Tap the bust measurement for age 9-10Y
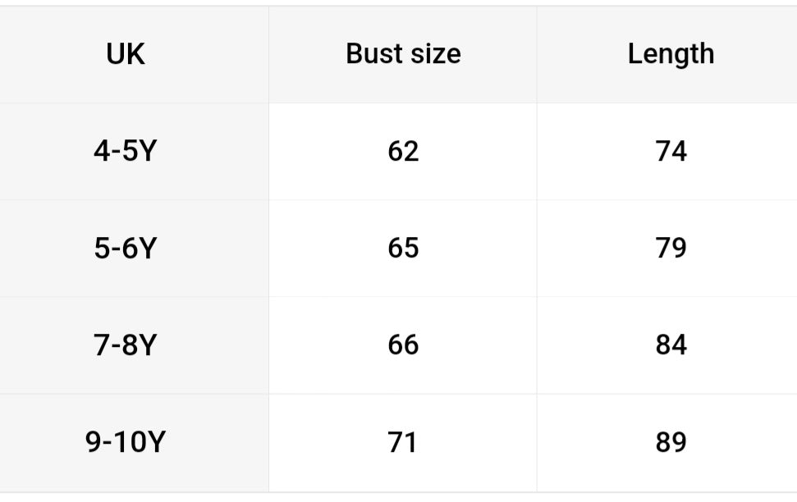Viewport: 797px width, 502px height. coord(403,442)
